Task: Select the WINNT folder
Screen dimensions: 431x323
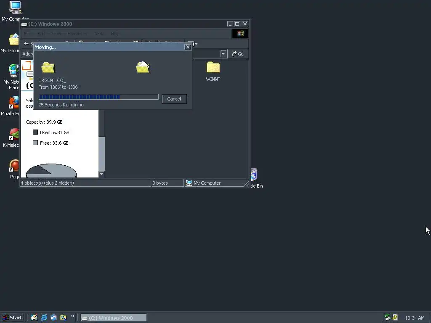Action: [213, 71]
